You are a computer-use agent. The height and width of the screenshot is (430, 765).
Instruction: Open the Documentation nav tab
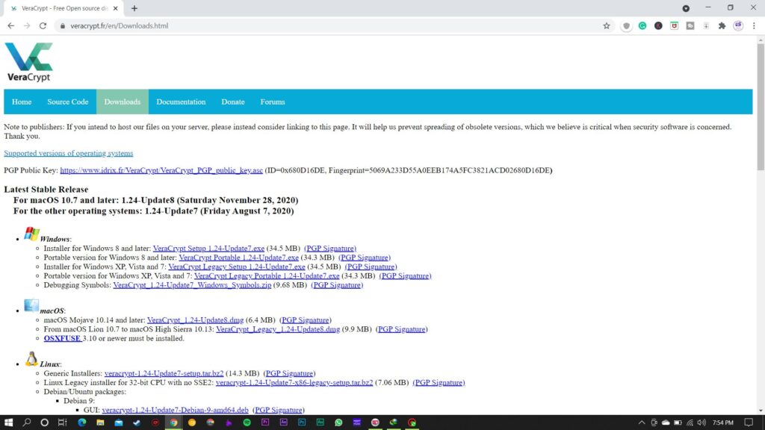(181, 102)
